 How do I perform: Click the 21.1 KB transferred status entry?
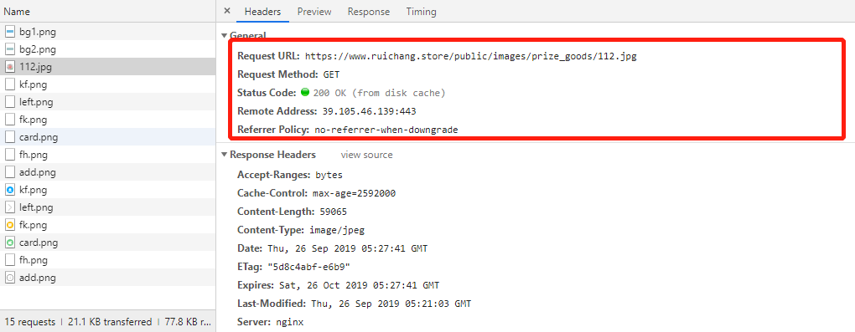110,322
